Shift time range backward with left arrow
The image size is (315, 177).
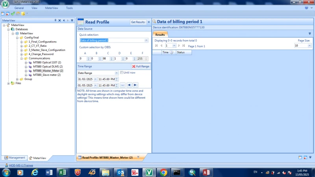coord(129,85)
